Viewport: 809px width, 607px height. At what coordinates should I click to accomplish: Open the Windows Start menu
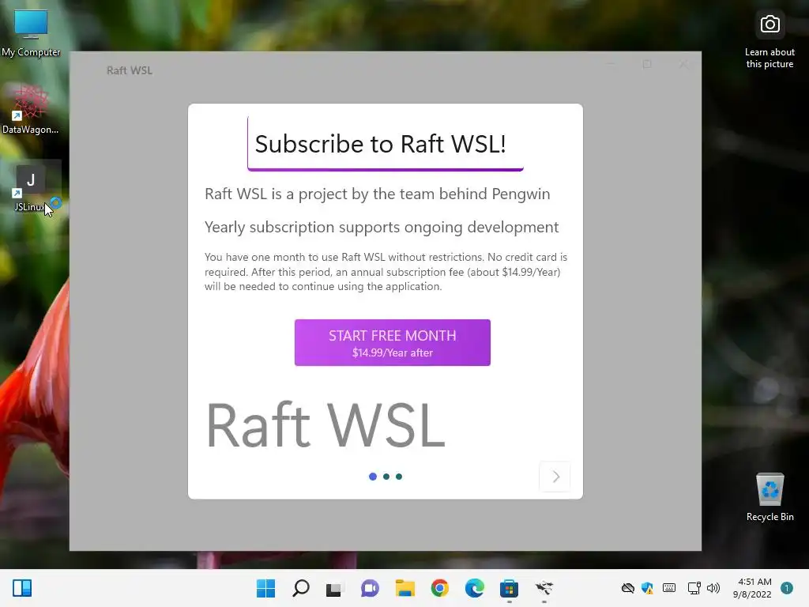pos(265,588)
